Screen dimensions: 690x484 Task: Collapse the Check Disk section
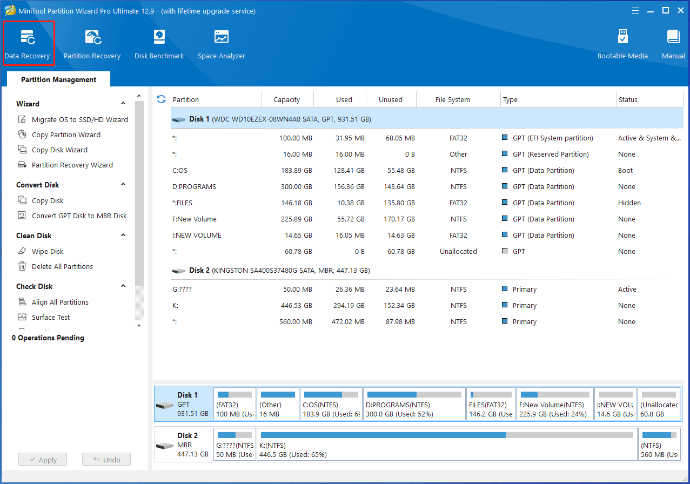pos(123,286)
